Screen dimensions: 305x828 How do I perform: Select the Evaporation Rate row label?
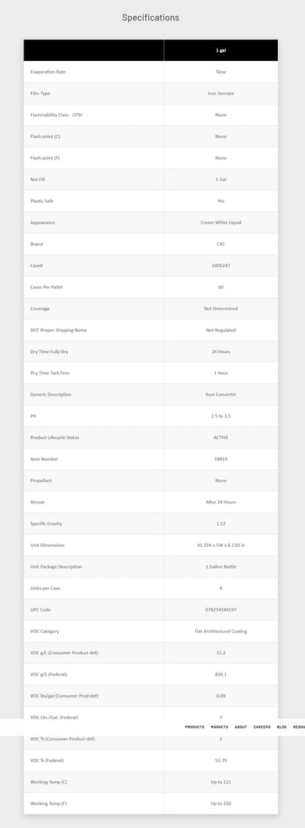point(48,72)
